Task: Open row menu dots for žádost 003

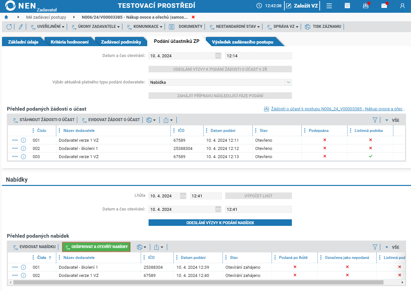Action: point(15,156)
